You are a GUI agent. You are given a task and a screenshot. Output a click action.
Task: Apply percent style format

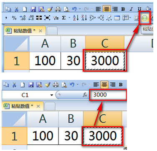[x=14, y=18]
